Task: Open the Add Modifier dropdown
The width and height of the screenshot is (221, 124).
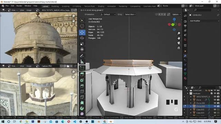Action: [x=204, y=21]
